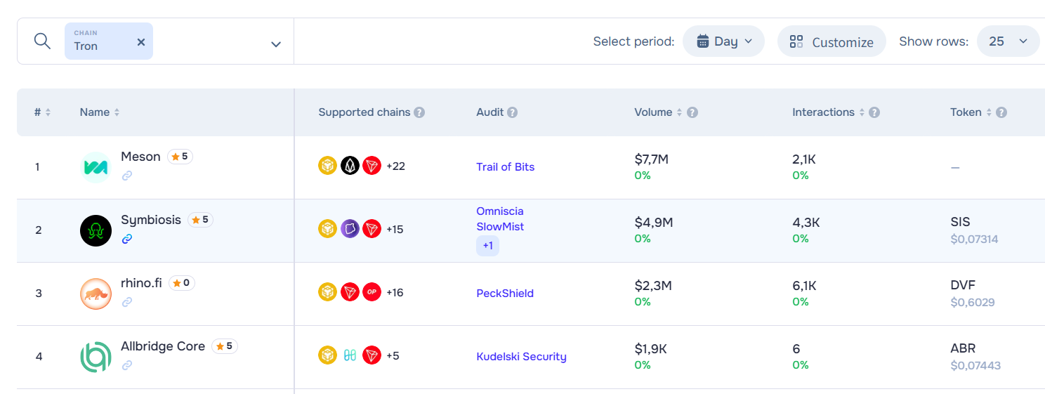1045x394 pixels.
Task: Click the Symbiosis logo icon
Action: [96, 230]
